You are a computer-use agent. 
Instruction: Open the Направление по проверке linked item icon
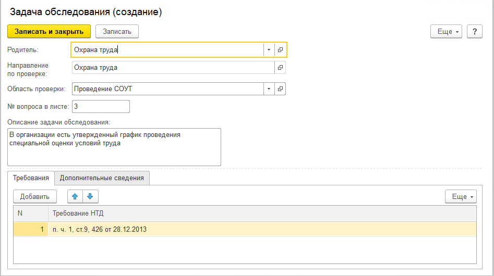[280, 68]
